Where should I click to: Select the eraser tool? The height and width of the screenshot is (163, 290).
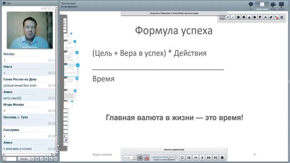point(271,17)
